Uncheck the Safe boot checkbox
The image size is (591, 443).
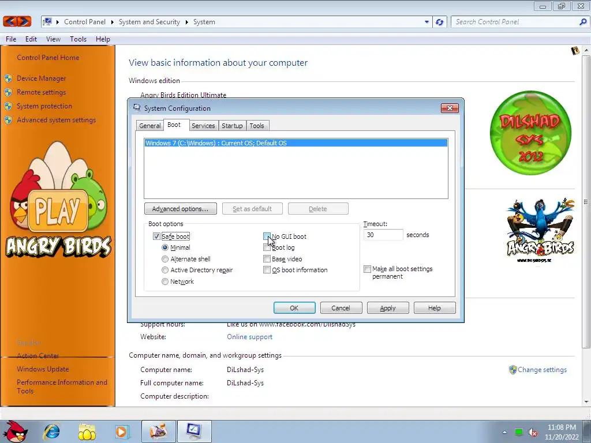pos(156,236)
